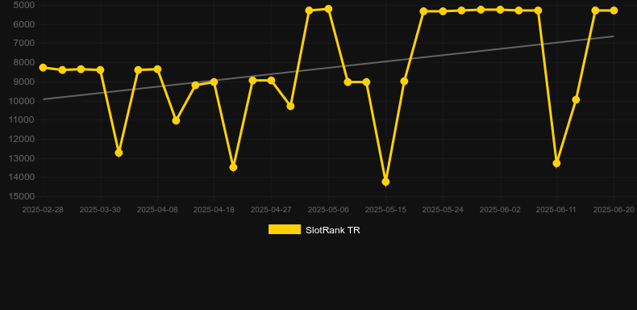Image resolution: width=637 pixels, height=310 pixels.
Task: Toggle the SlotRank TR legend label
Action: point(333,230)
